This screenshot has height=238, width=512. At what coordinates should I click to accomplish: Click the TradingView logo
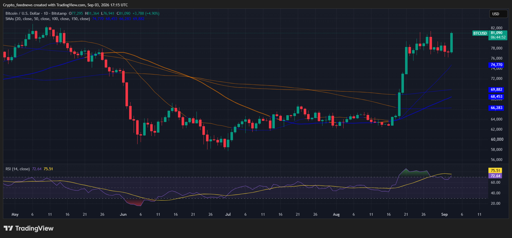tap(28, 228)
